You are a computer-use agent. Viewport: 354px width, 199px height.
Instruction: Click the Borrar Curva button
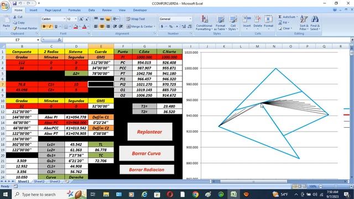tap(147, 154)
